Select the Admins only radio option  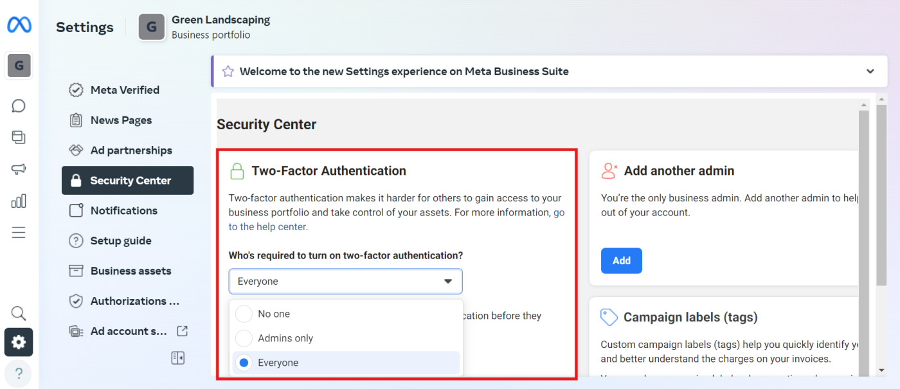244,338
